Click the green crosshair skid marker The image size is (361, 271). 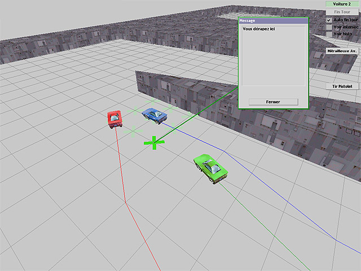(153, 142)
